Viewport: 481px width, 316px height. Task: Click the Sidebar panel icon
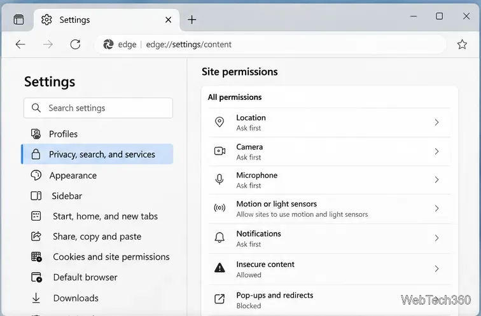pos(36,196)
